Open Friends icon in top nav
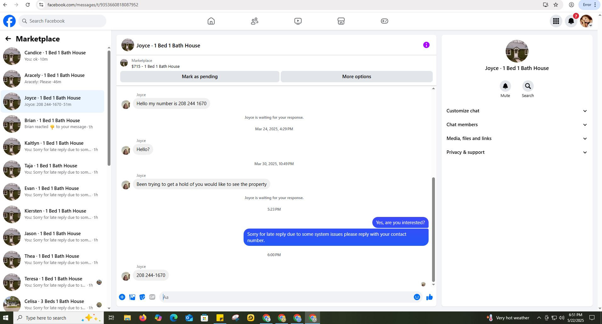 [x=255, y=21]
